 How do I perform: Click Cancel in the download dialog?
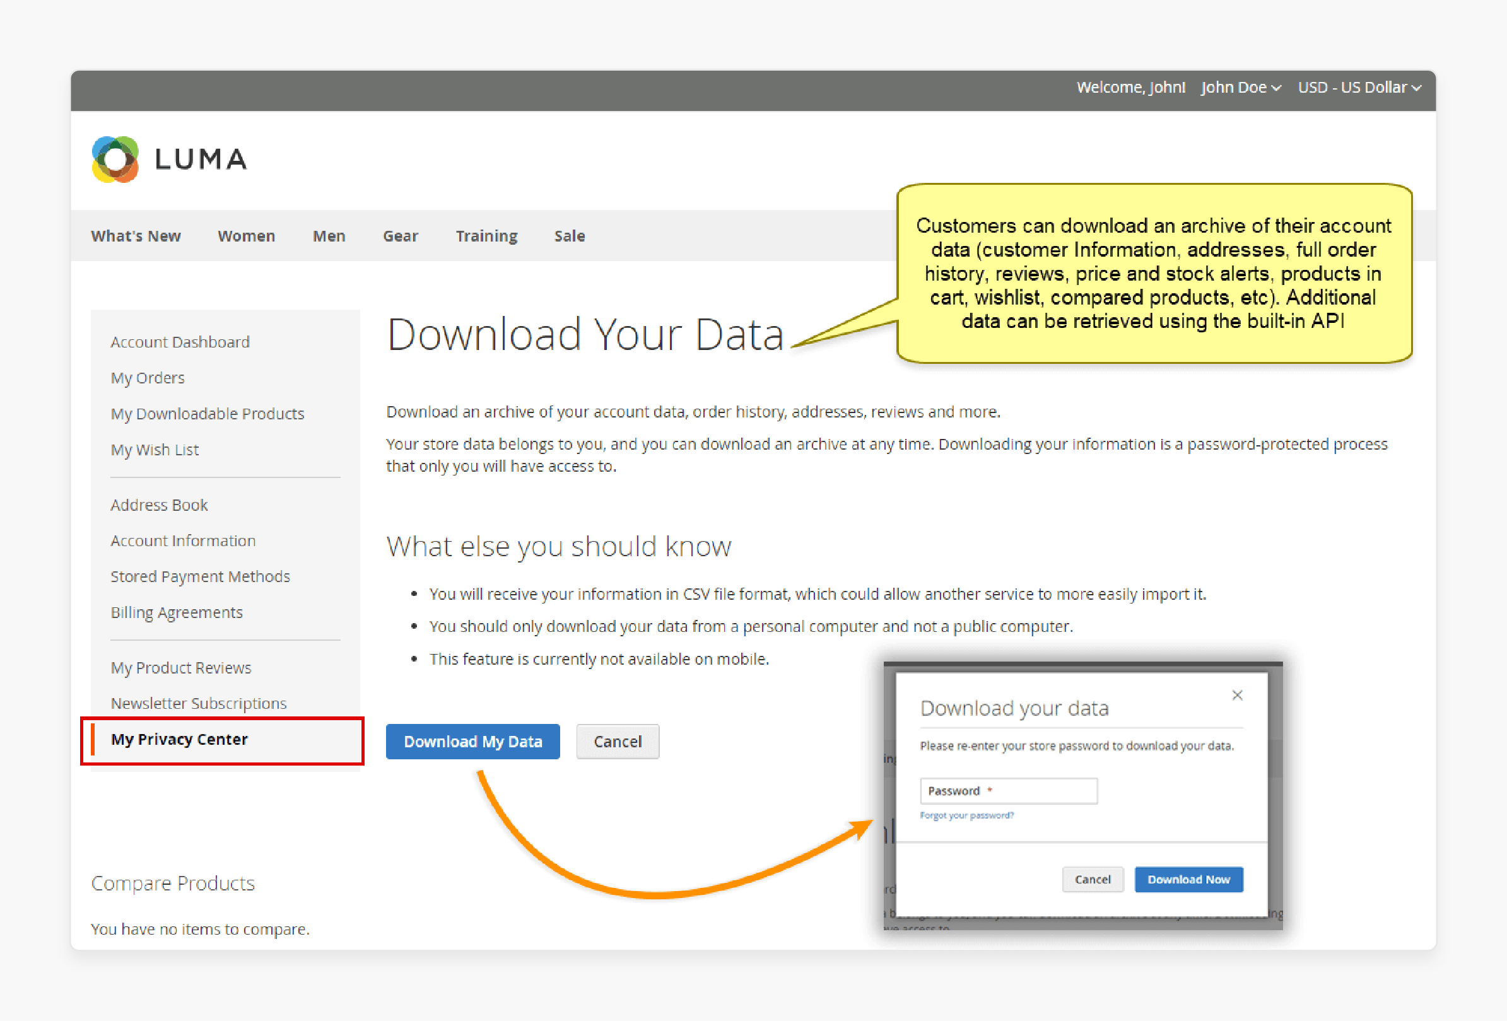pyautogui.click(x=1093, y=880)
